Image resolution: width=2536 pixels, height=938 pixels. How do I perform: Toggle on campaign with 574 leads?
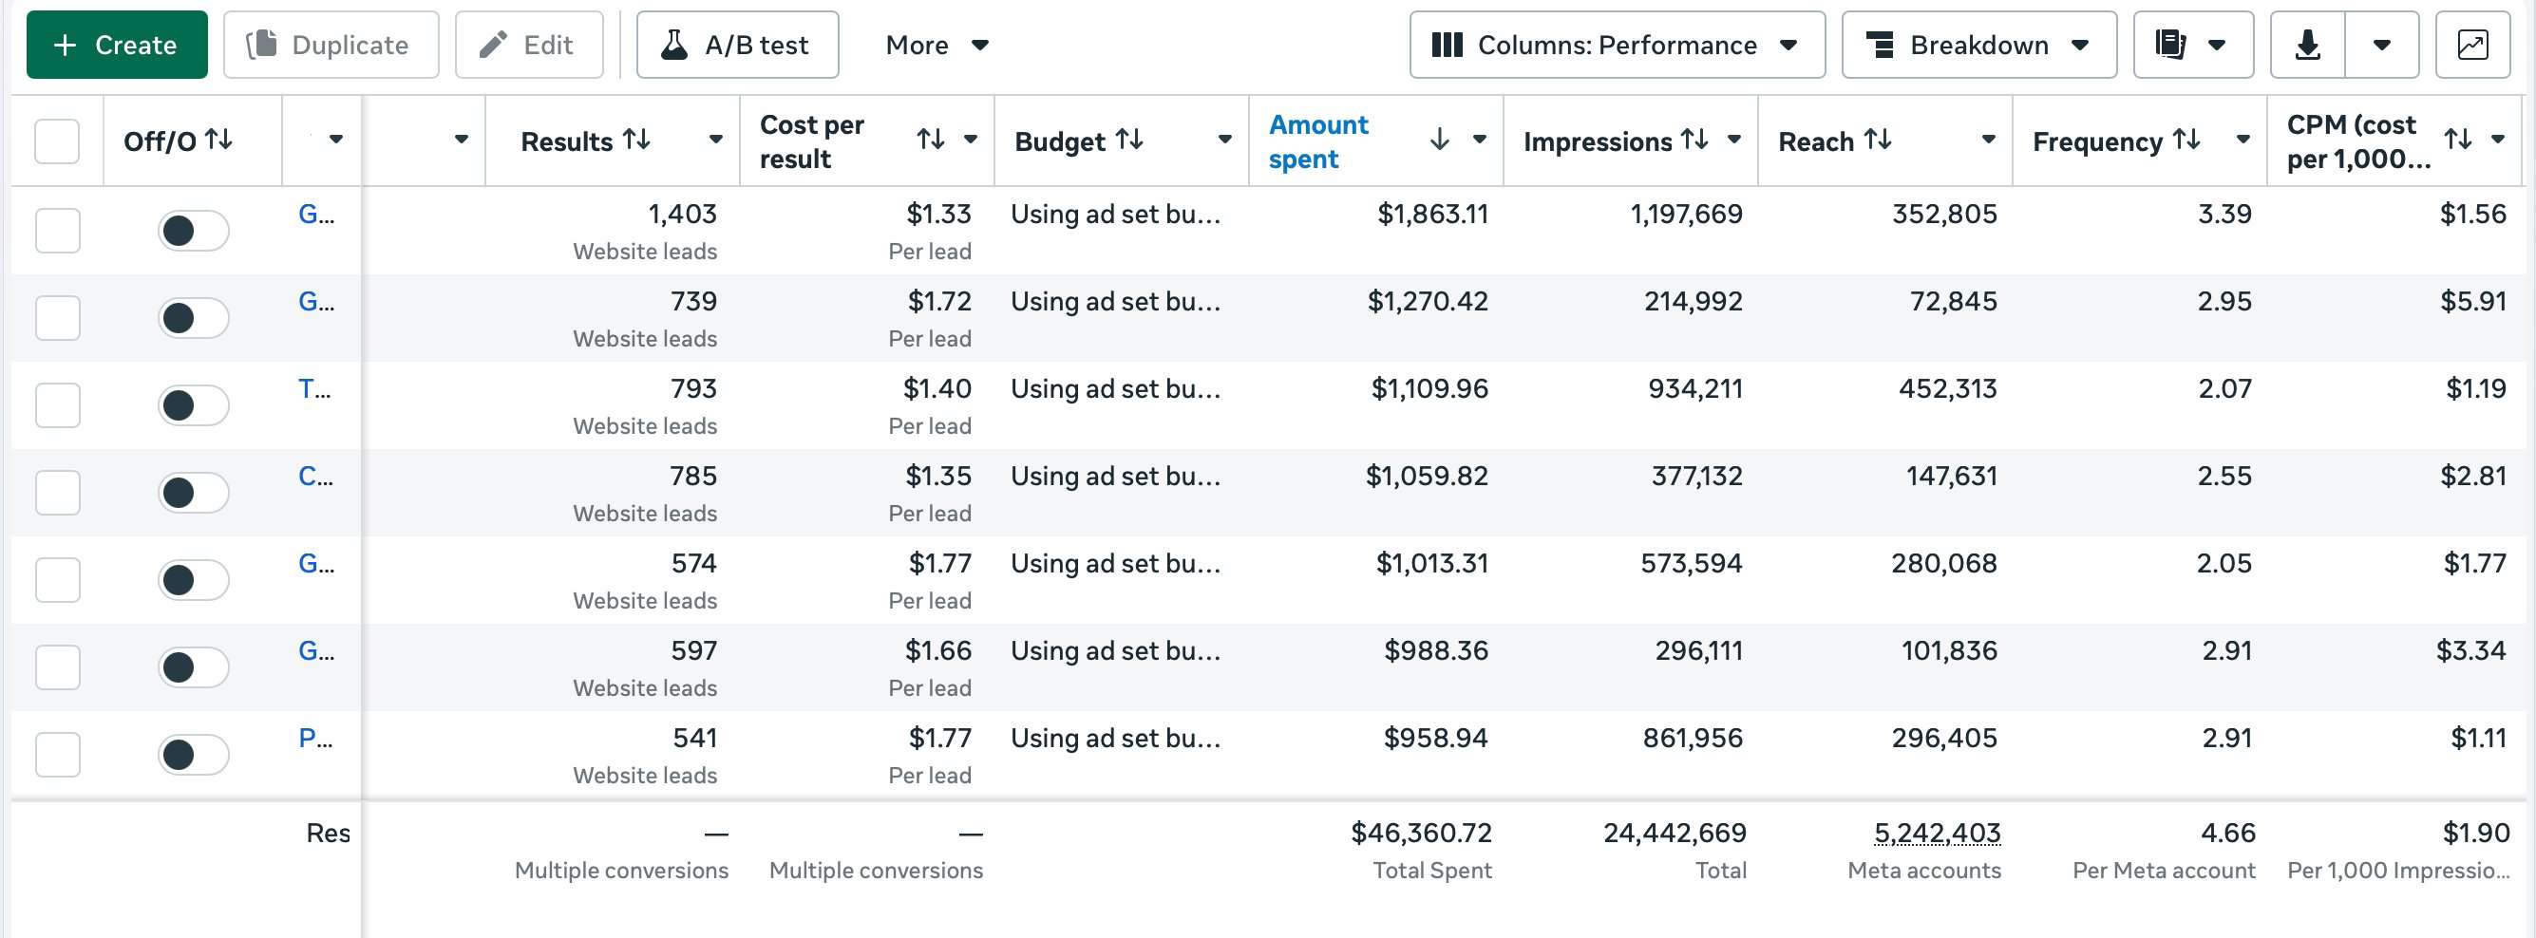tap(193, 581)
